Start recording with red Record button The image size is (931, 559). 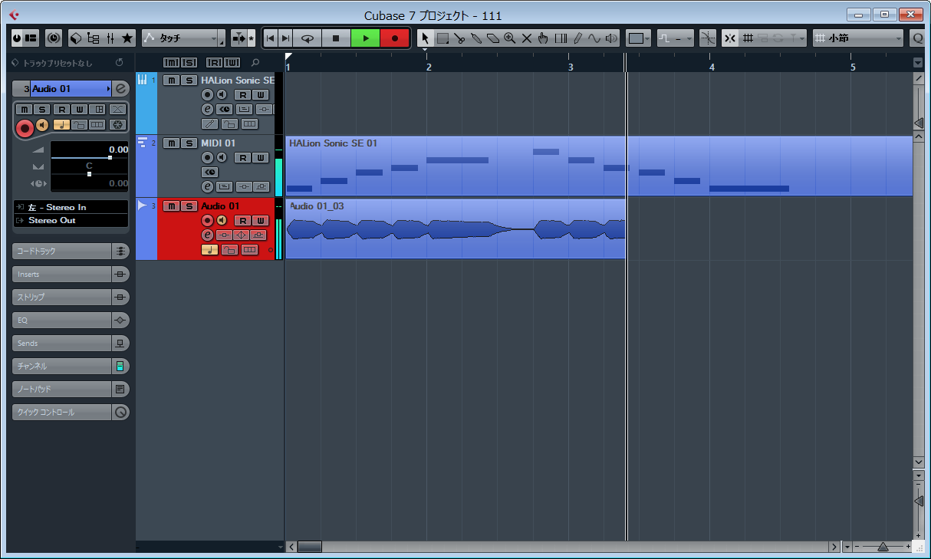[x=395, y=38]
